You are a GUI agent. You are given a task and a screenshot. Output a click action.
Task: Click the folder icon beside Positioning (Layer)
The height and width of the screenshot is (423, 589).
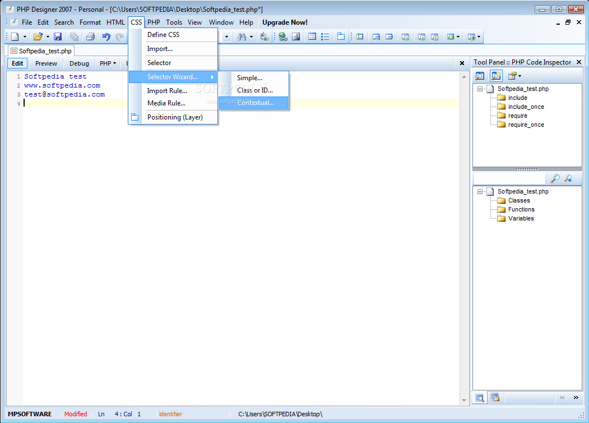135,117
